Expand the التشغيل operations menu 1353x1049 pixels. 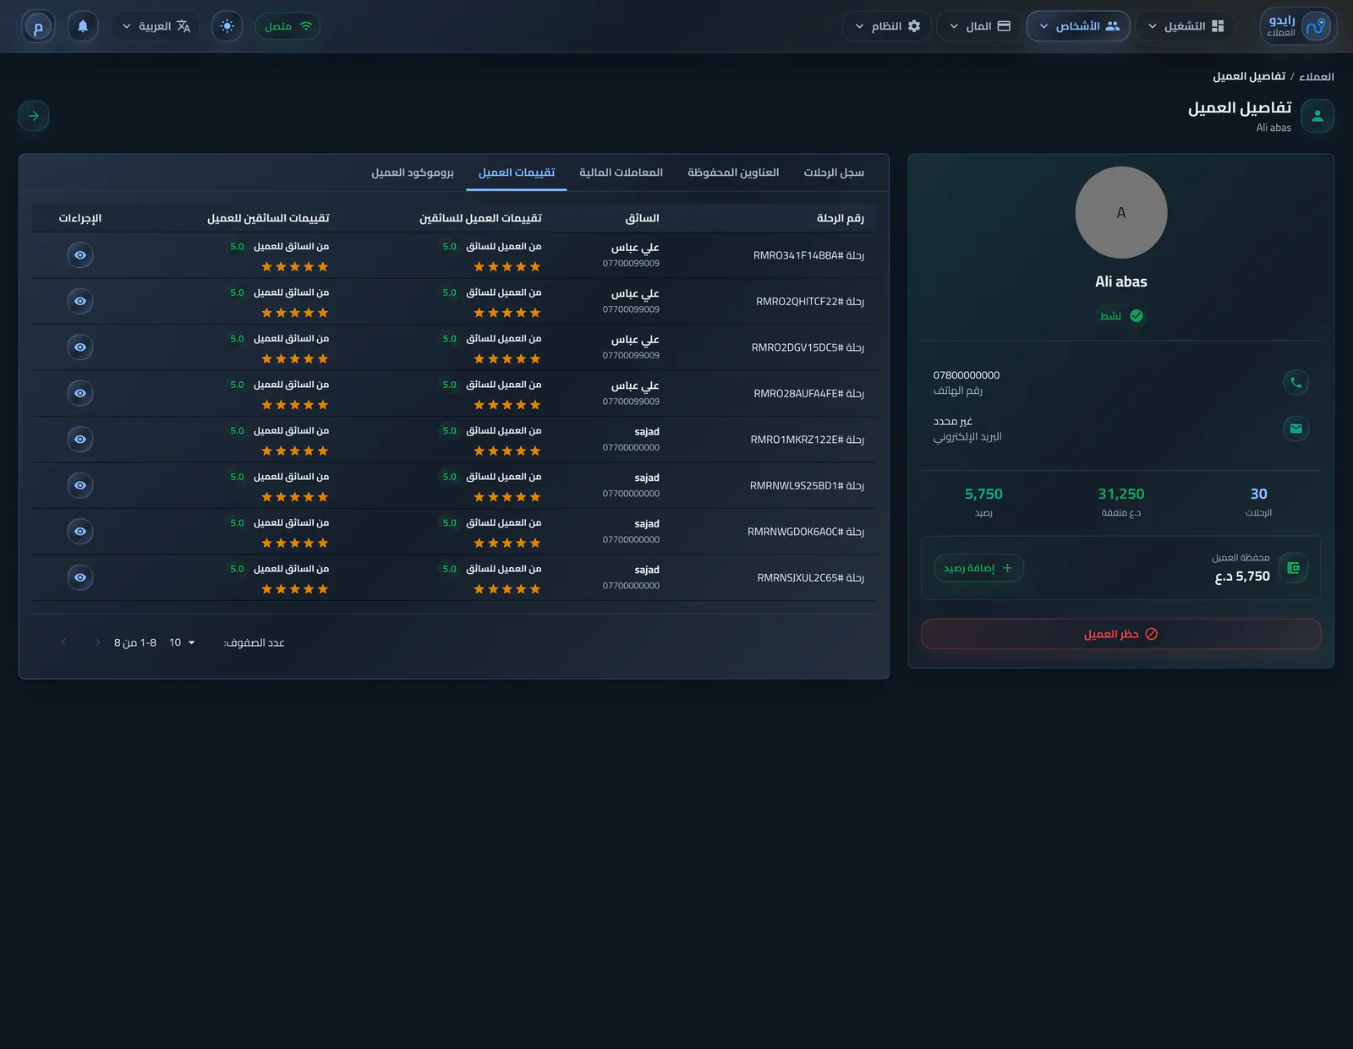[1186, 26]
